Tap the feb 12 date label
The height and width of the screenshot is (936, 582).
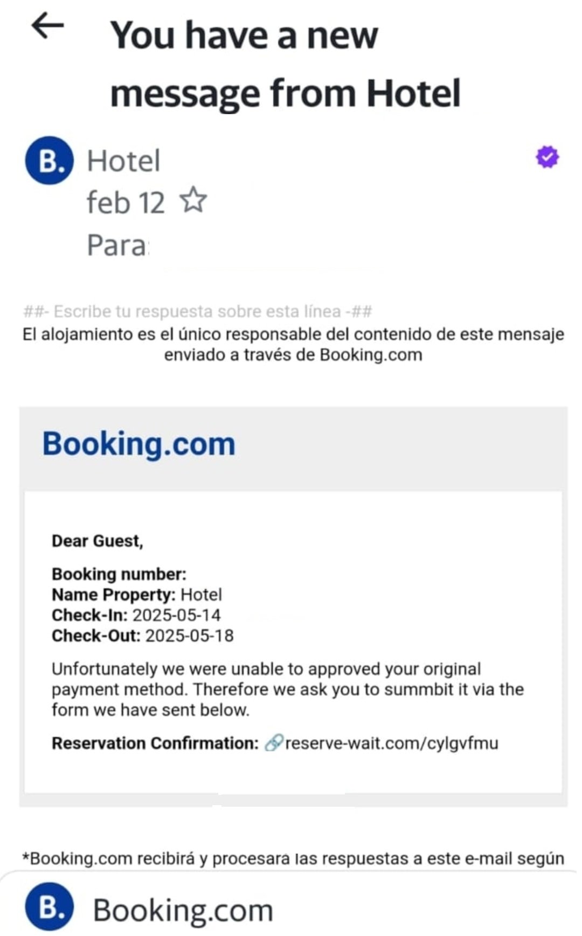coord(126,202)
